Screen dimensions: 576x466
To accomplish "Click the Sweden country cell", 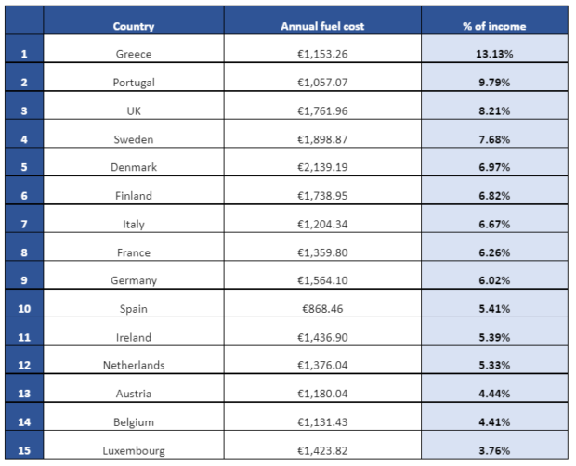I will pos(134,134).
